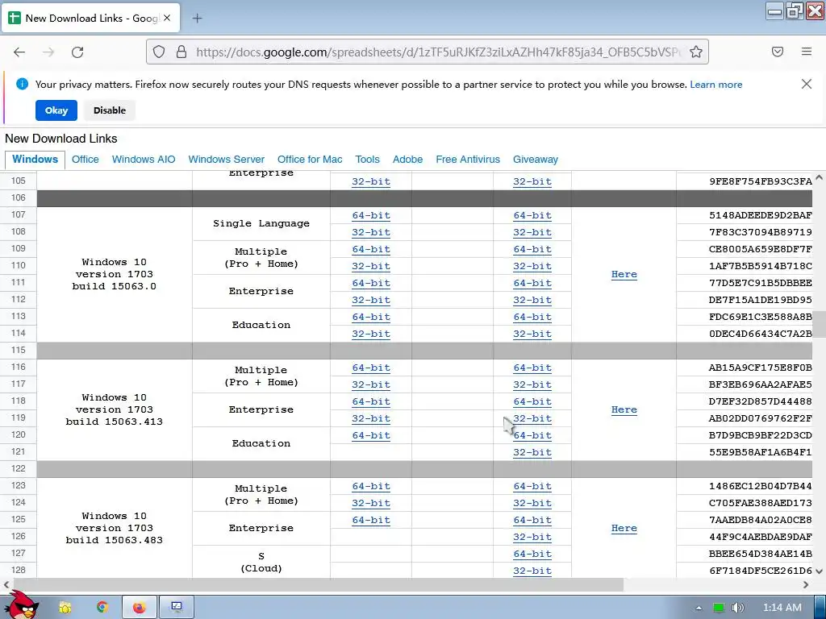Dismiss the DNS privacy notification bar
Screen dimensions: 826x619
coord(807,84)
